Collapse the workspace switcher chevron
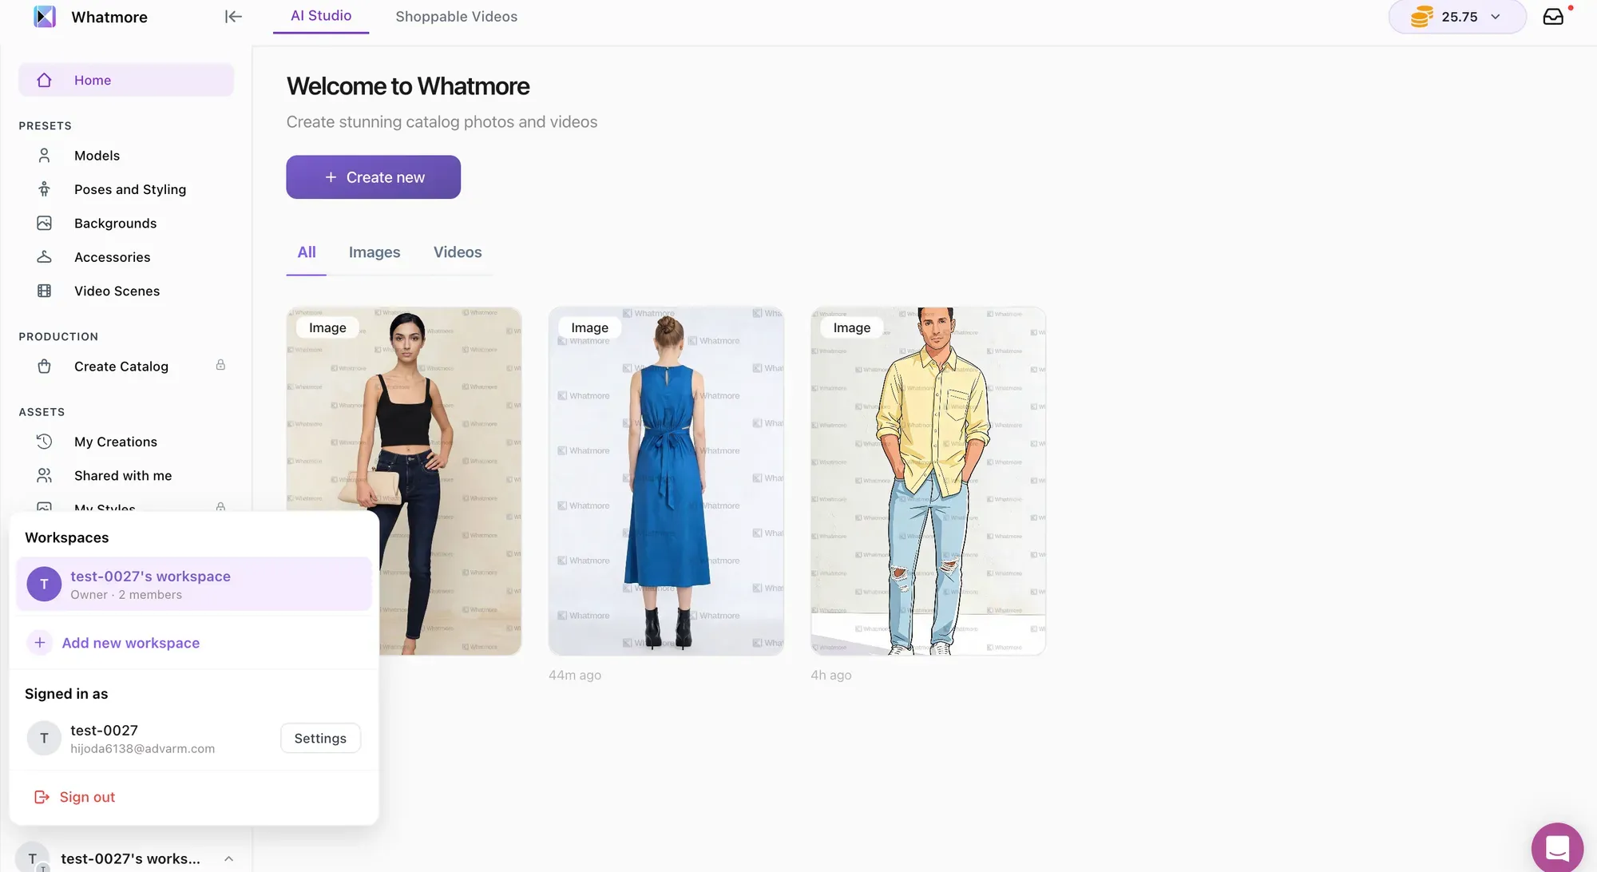 (x=228, y=858)
